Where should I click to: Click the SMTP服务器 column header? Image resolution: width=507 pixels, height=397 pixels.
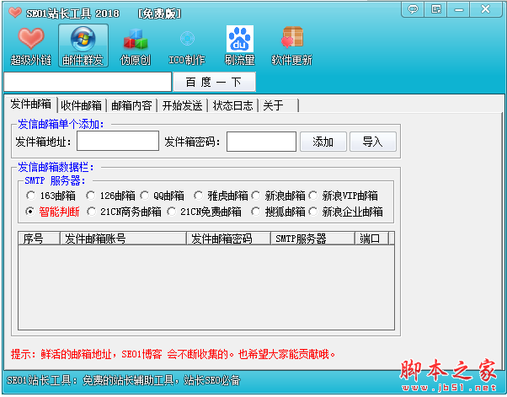312,239
